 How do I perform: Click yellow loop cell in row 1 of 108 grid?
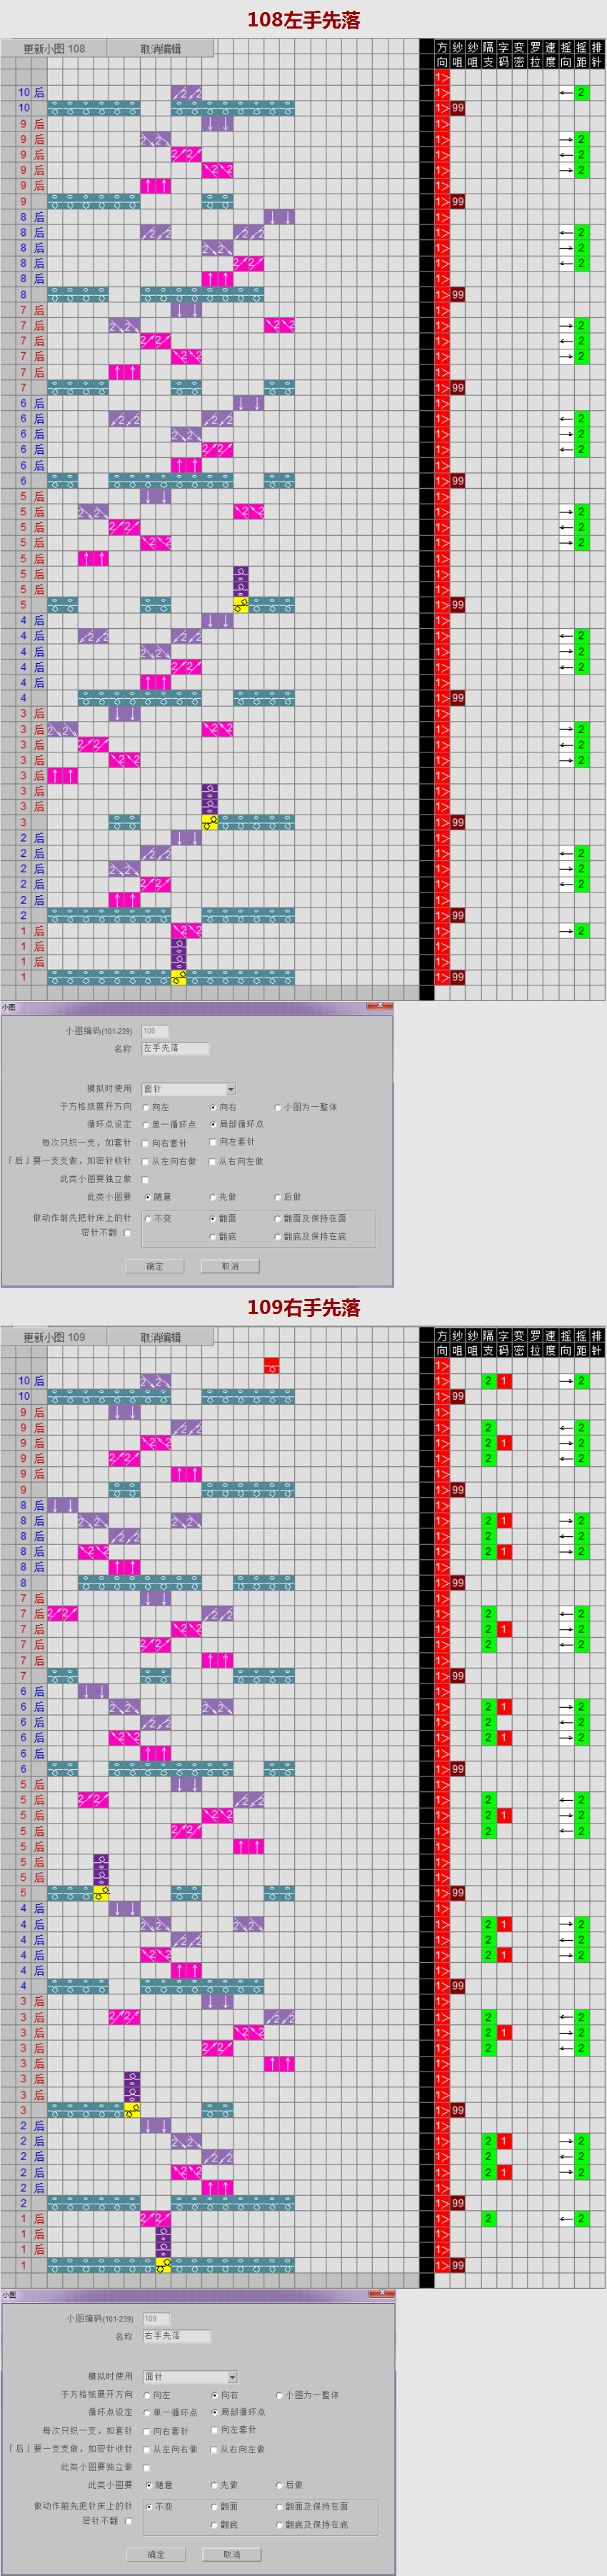[x=178, y=977]
